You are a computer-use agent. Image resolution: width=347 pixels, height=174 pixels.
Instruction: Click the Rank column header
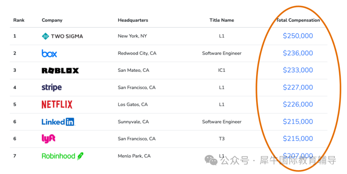tap(19, 20)
